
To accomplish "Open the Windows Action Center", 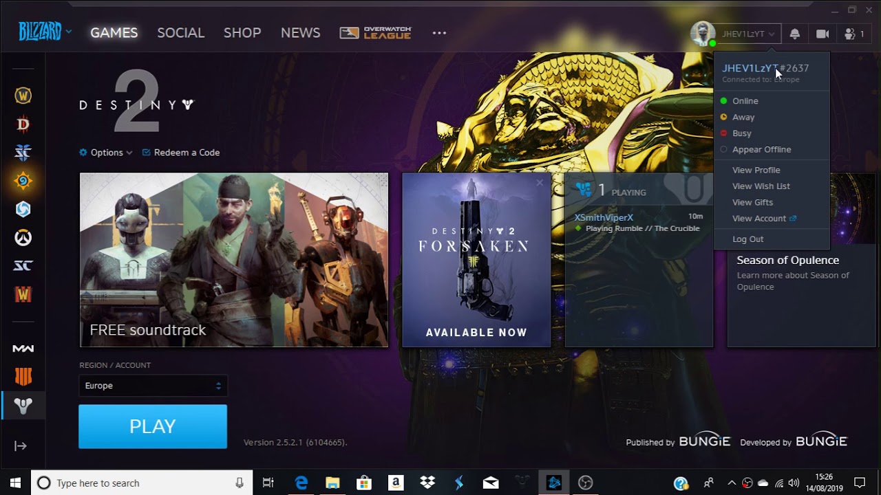I will pyautogui.click(x=860, y=483).
